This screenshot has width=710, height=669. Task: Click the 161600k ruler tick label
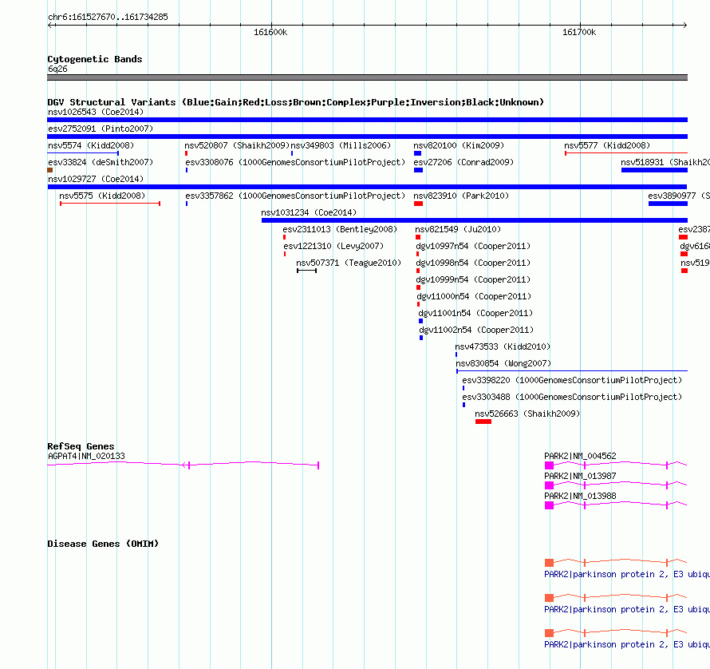pyautogui.click(x=270, y=32)
